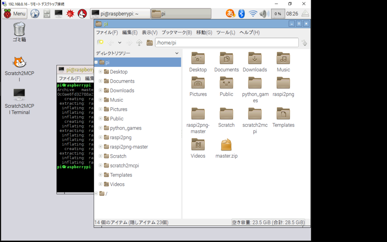Open the ツール(L) menu
Viewport: 387px width, 242px height.
pyautogui.click(x=226, y=33)
